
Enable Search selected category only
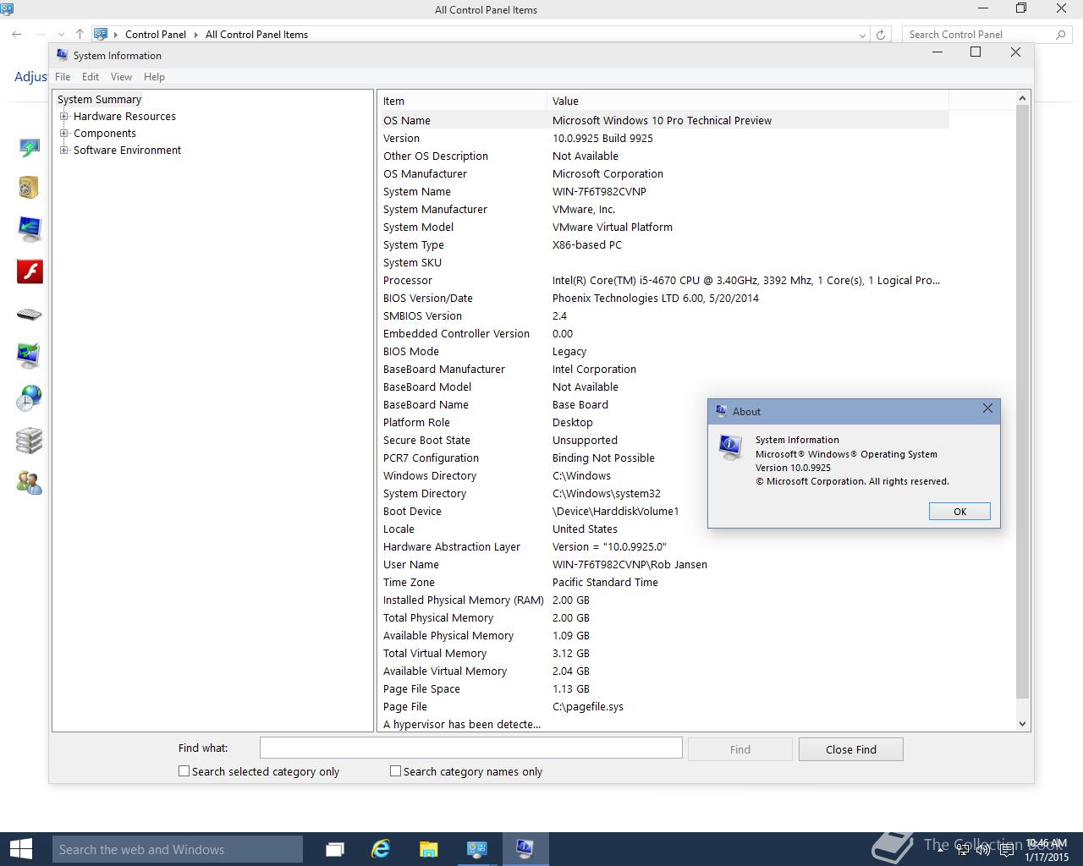184,771
